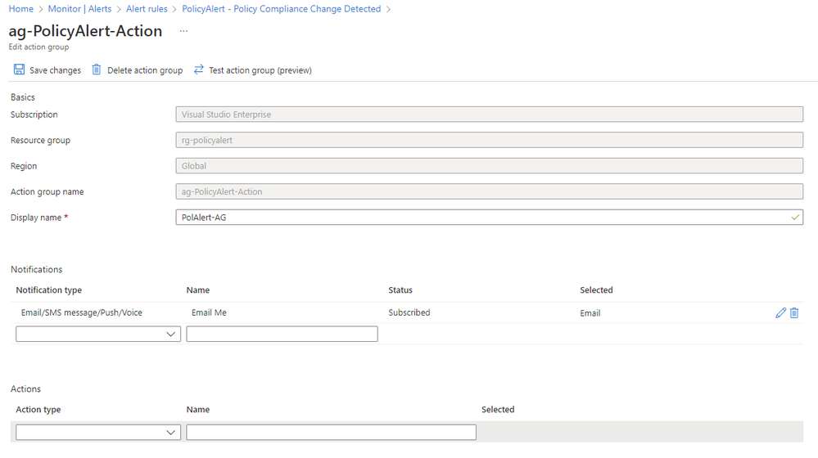The height and width of the screenshot is (458, 818).
Task: Click the disabled Subscription field
Action: (x=490, y=114)
